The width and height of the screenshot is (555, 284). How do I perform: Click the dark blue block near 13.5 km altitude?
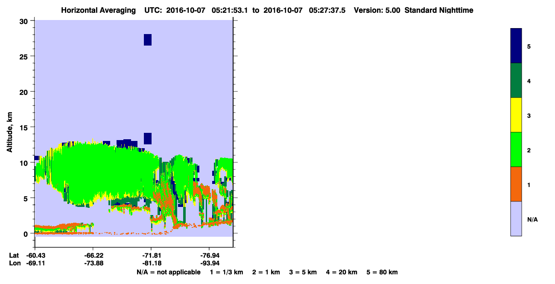click(x=148, y=138)
